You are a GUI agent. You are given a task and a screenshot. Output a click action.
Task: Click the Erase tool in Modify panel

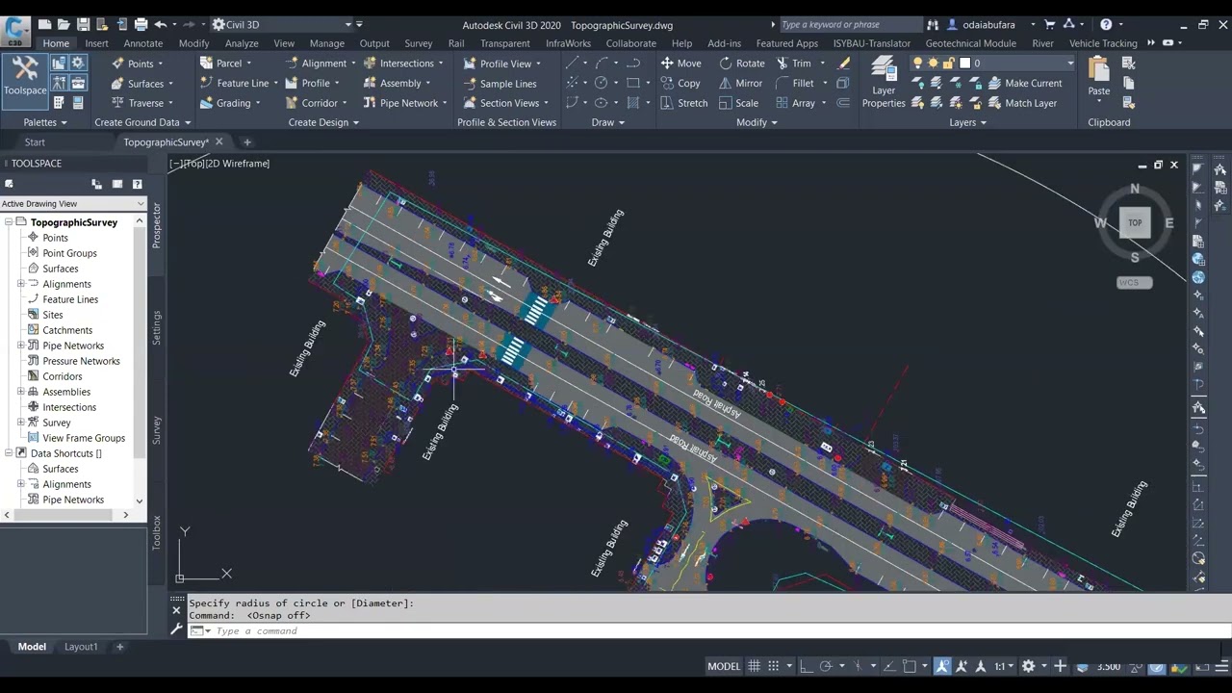(x=844, y=64)
